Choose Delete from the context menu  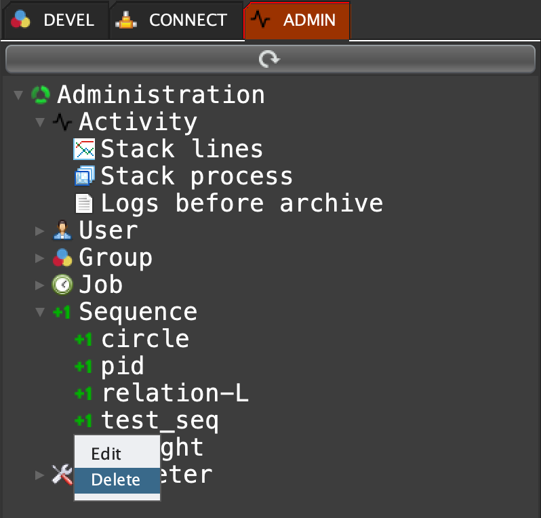[116, 480]
